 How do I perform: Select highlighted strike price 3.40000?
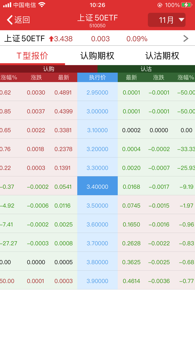97,187
